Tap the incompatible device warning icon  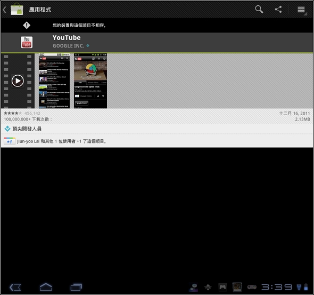[27, 25]
